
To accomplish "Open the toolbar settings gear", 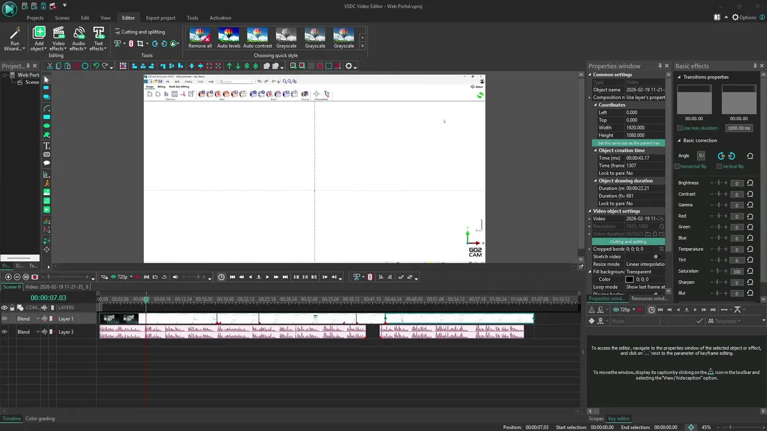I will pos(349,66).
